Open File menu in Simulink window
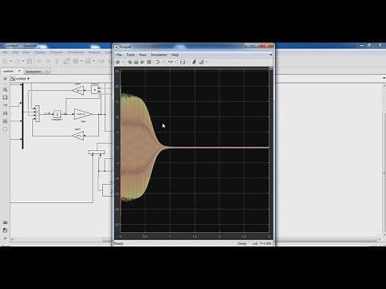The image size is (386, 289). click(x=5, y=52)
